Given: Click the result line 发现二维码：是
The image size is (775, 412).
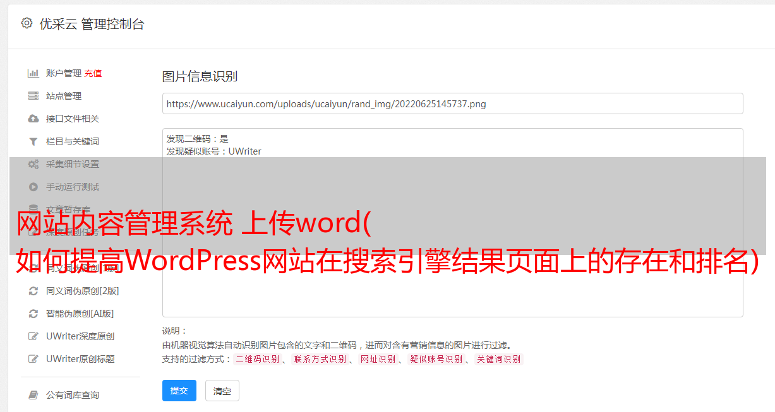Looking at the screenshot, I should click(x=197, y=139).
